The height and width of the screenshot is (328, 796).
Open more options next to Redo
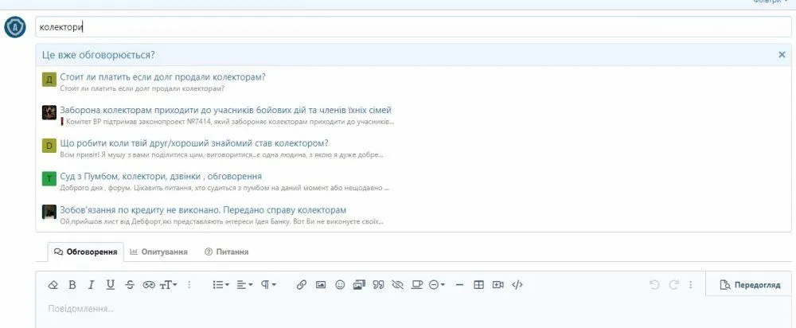click(690, 285)
